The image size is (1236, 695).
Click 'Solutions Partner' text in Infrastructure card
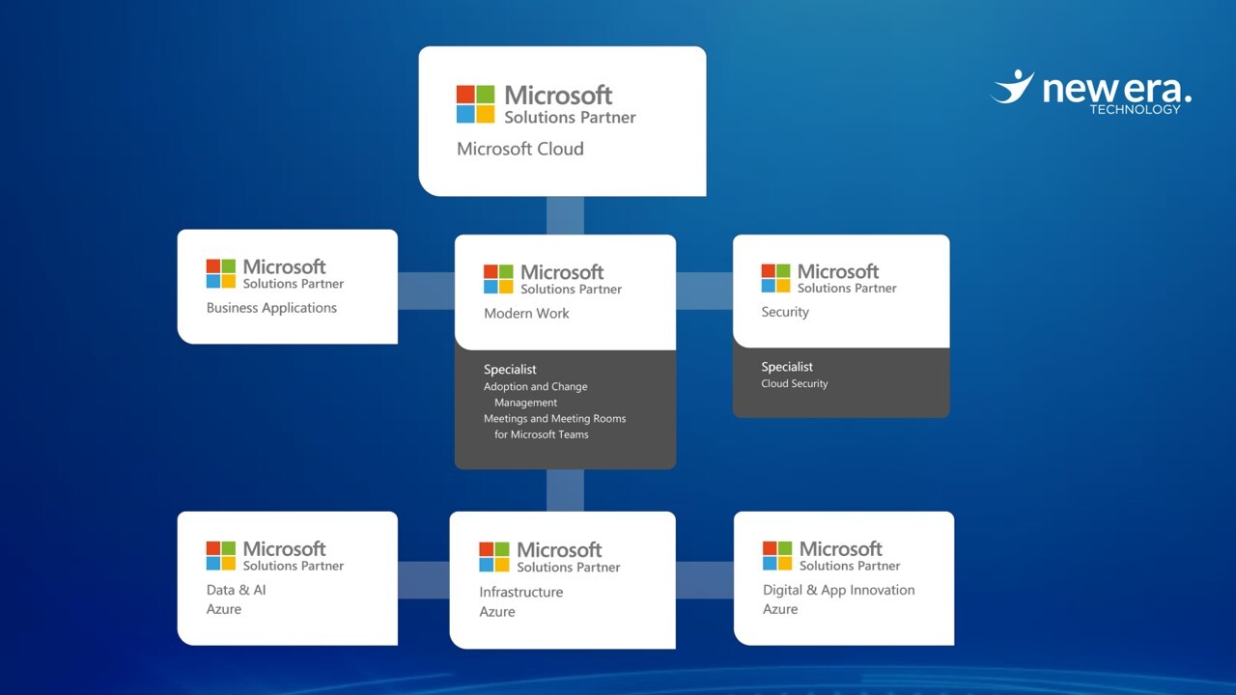568,567
